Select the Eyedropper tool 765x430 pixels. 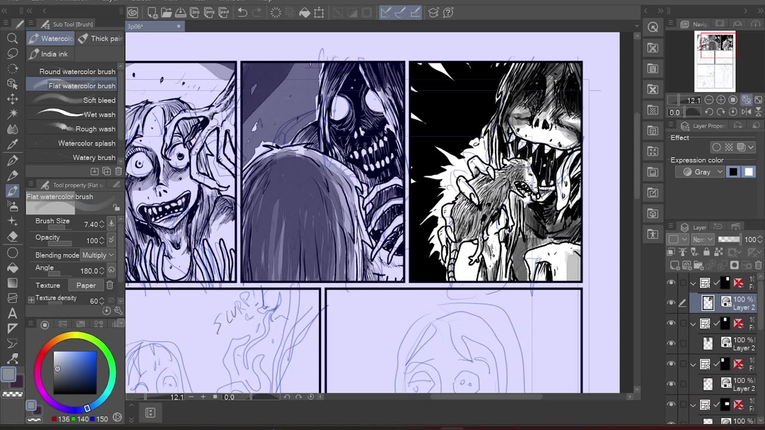tap(12, 145)
